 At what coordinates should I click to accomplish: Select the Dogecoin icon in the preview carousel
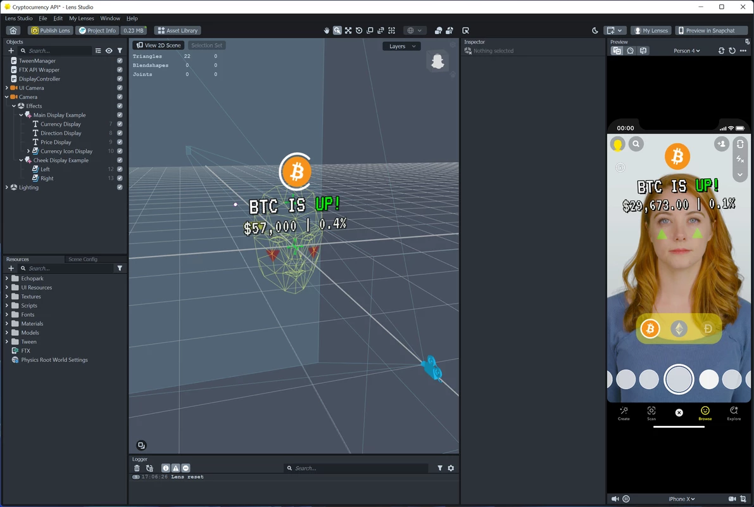point(708,329)
